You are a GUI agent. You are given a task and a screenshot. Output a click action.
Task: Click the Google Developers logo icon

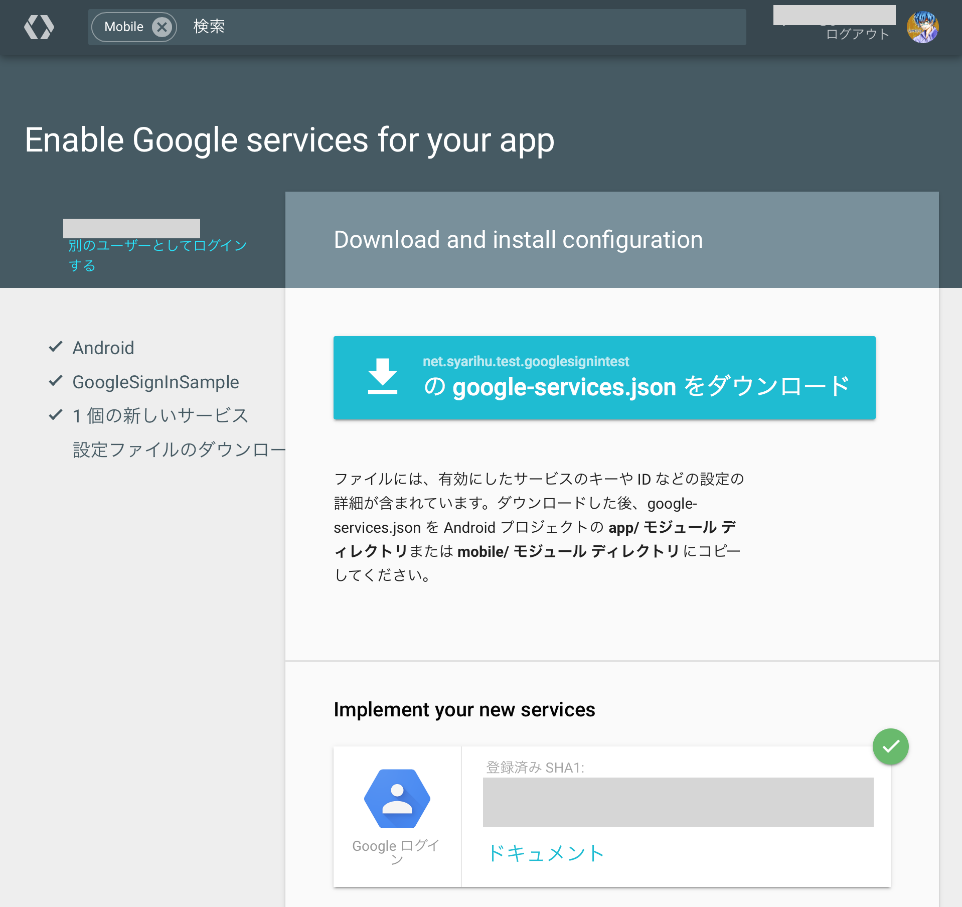39,27
